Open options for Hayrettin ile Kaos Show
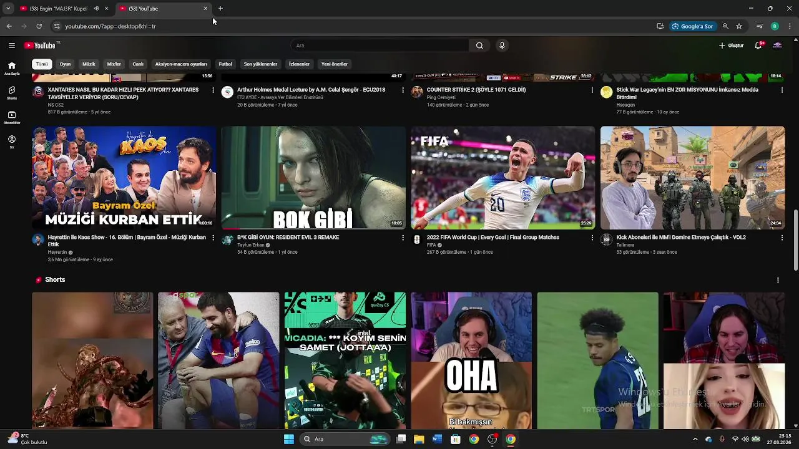The image size is (799, 449). [x=213, y=238]
